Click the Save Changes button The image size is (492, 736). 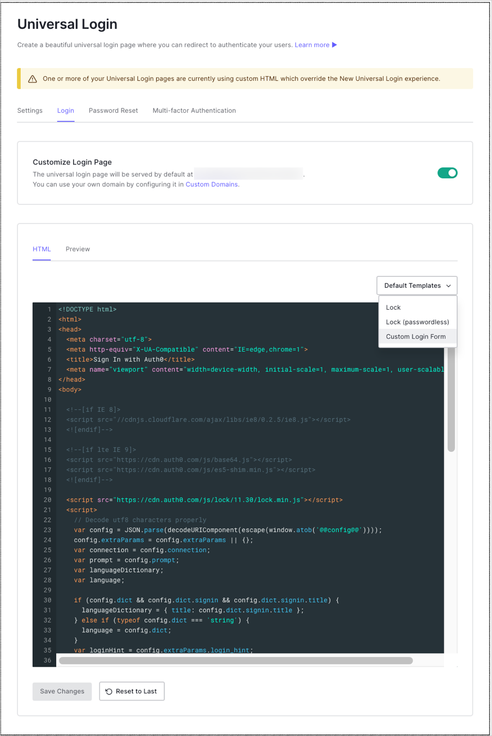[62, 691]
